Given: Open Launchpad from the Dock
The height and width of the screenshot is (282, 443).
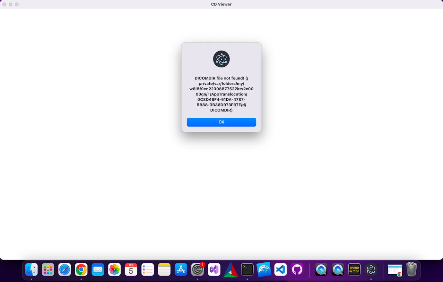Looking at the screenshot, I should point(48,270).
